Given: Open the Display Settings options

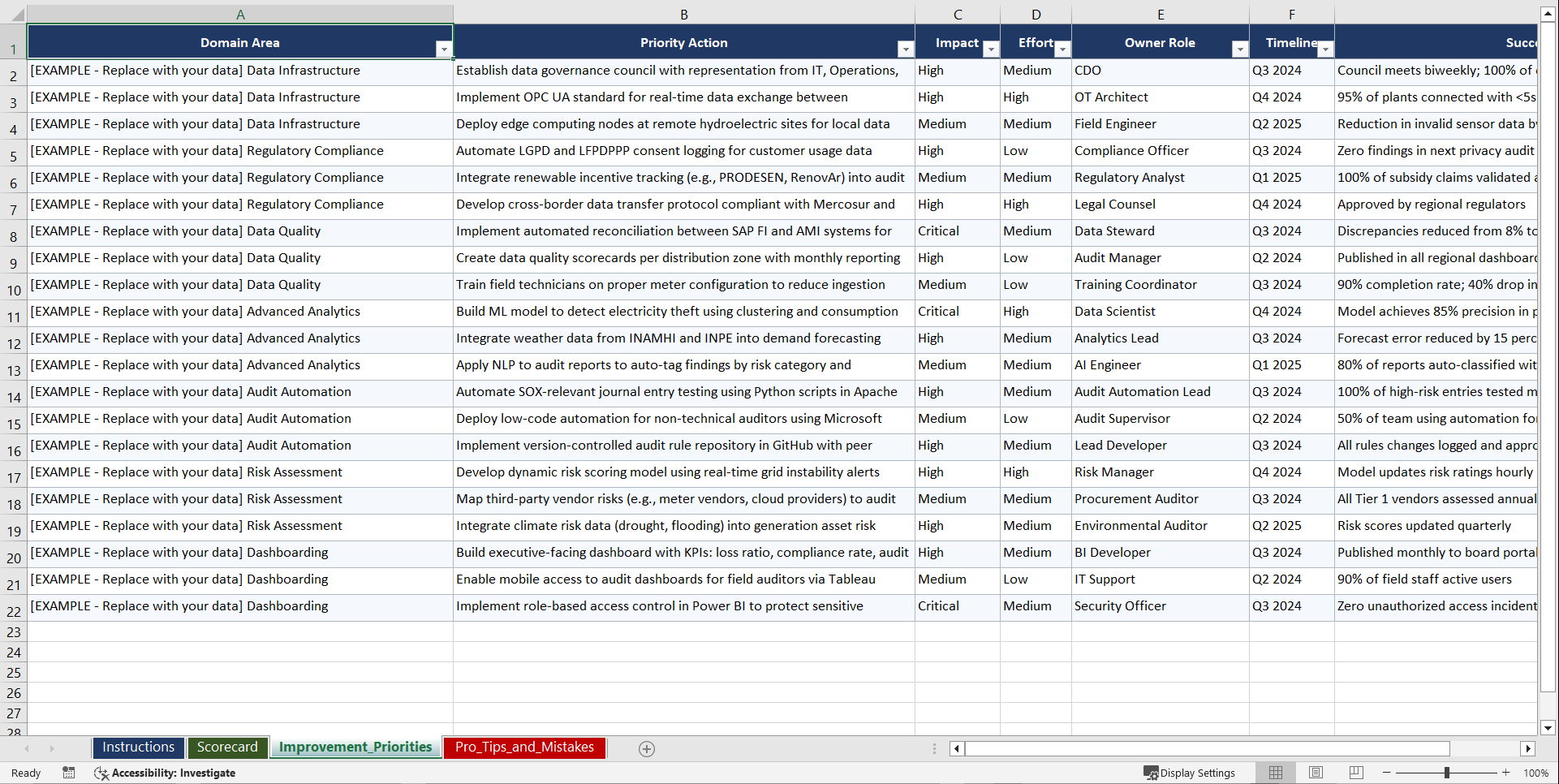Looking at the screenshot, I should [1191, 773].
